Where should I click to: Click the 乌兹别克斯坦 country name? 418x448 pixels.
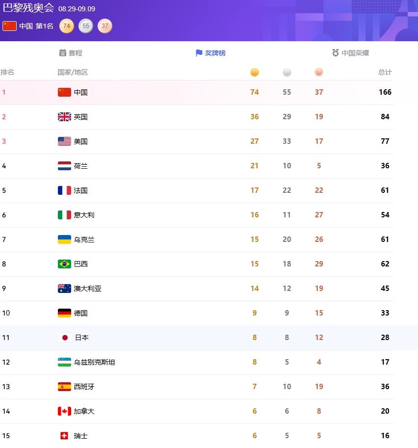point(94,362)
